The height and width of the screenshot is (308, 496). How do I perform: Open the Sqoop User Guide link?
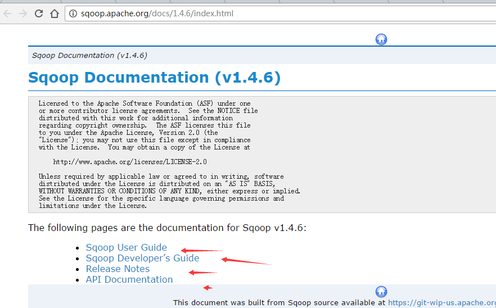[x=126, y=247]
